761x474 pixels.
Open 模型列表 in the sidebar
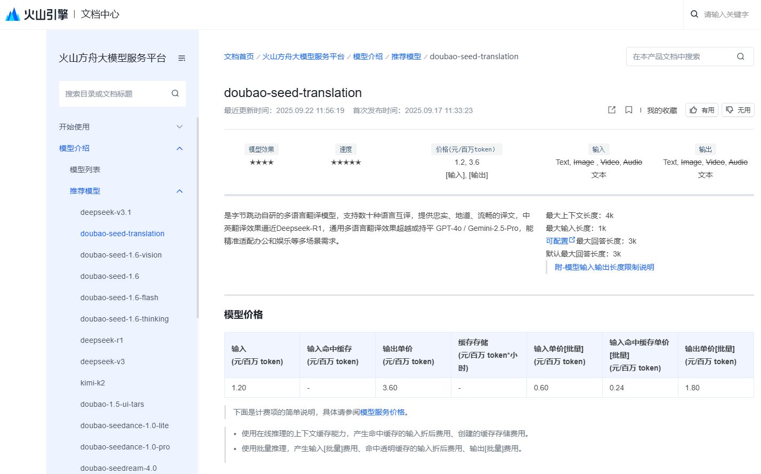click(85, 170)
